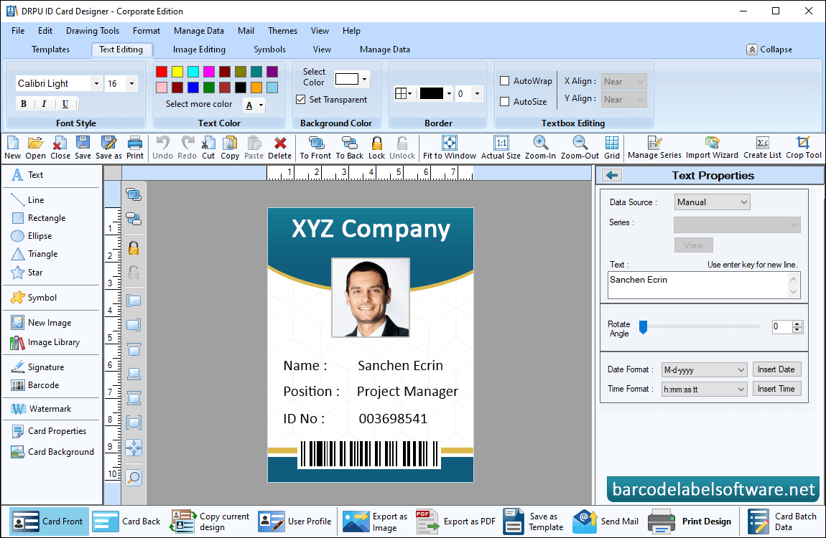Click the Zoom-Out magnifier
Screen dimensions: 826x538
click(580, 148)
